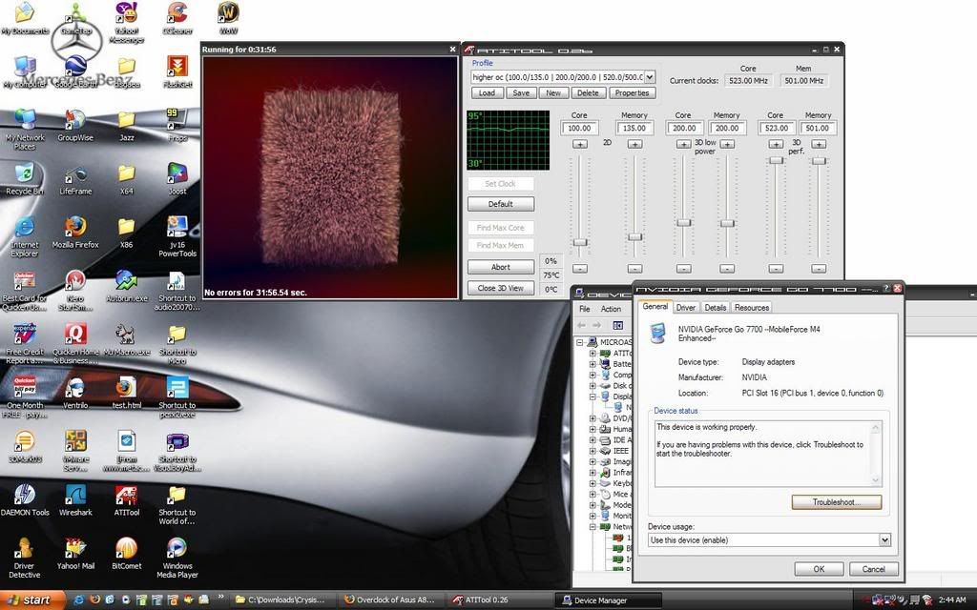Image resolution: width=977 pixels, height=610 pixels.
Task: Launch Yahoo! Messenger from the desktop
Action: click(127, 23)
